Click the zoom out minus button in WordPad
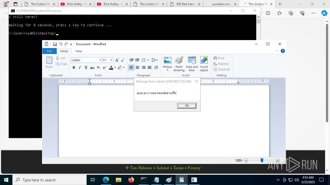 pos(246,160)
